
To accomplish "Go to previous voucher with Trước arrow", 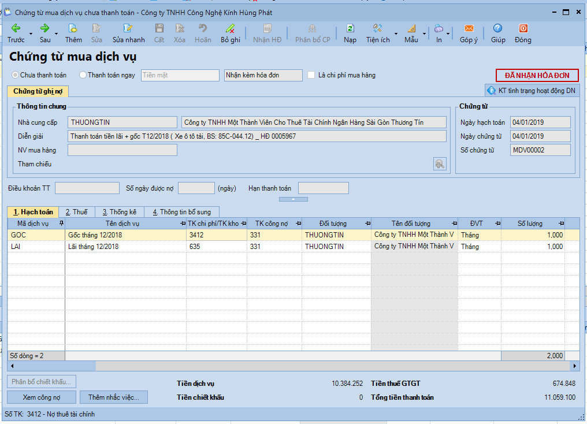I will 16,28.
